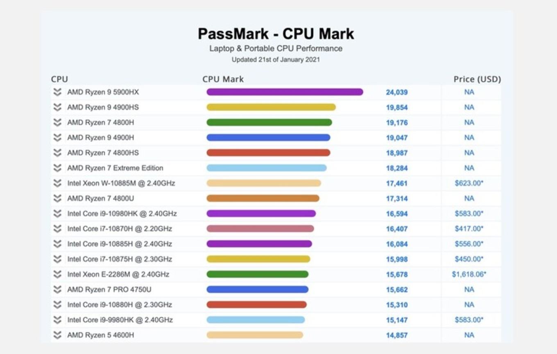
Task: Click the $417.00* price
Action: (x=469, y=229)
